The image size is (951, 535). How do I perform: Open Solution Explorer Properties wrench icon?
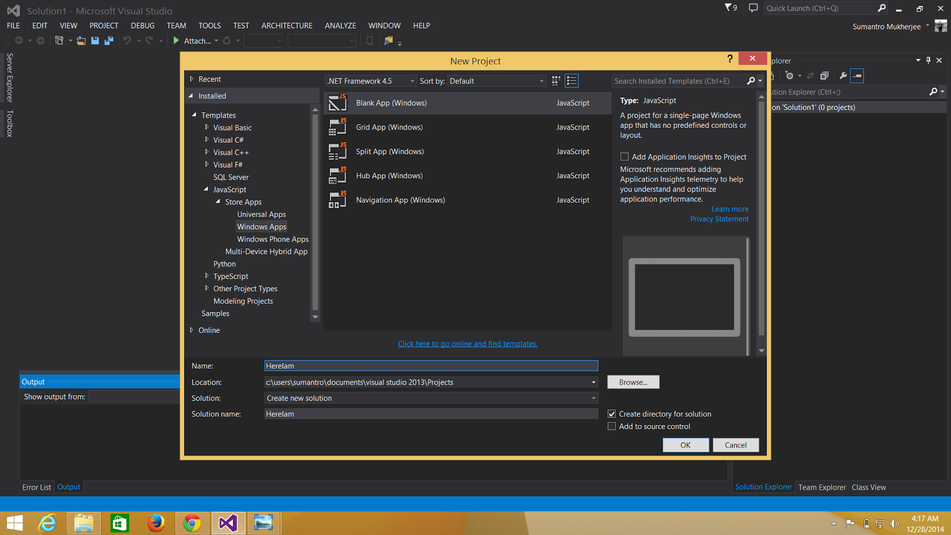843,75
